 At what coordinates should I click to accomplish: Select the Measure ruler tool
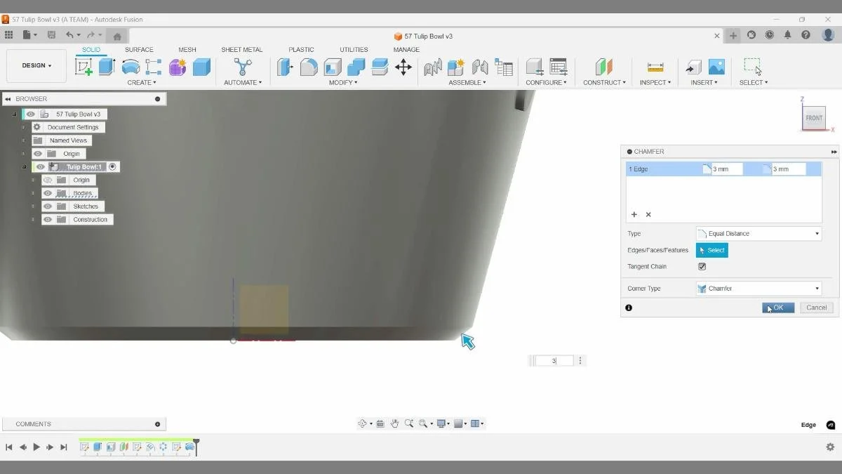(x=655, y=67)
